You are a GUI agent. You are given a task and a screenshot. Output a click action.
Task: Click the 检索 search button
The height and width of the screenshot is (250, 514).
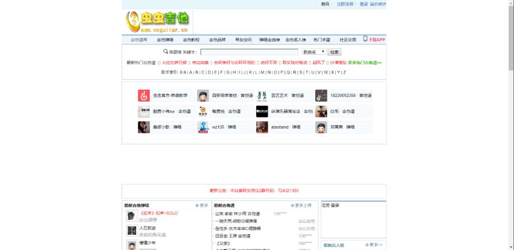point(335,52)
